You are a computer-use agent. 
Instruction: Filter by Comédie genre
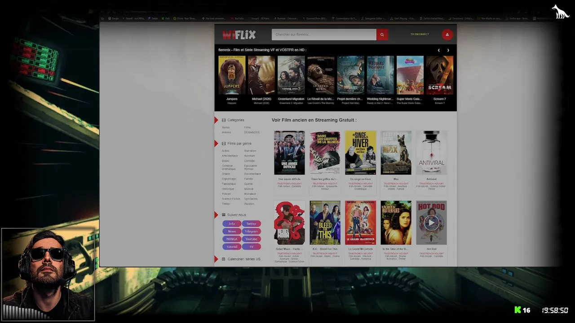tap(249, 161)
